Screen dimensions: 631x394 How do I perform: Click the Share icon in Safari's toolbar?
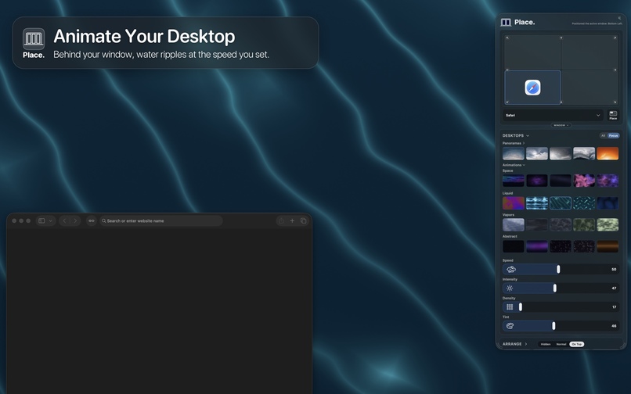281,220
